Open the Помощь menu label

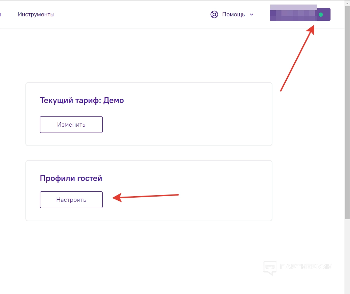(x=233, y=15)
